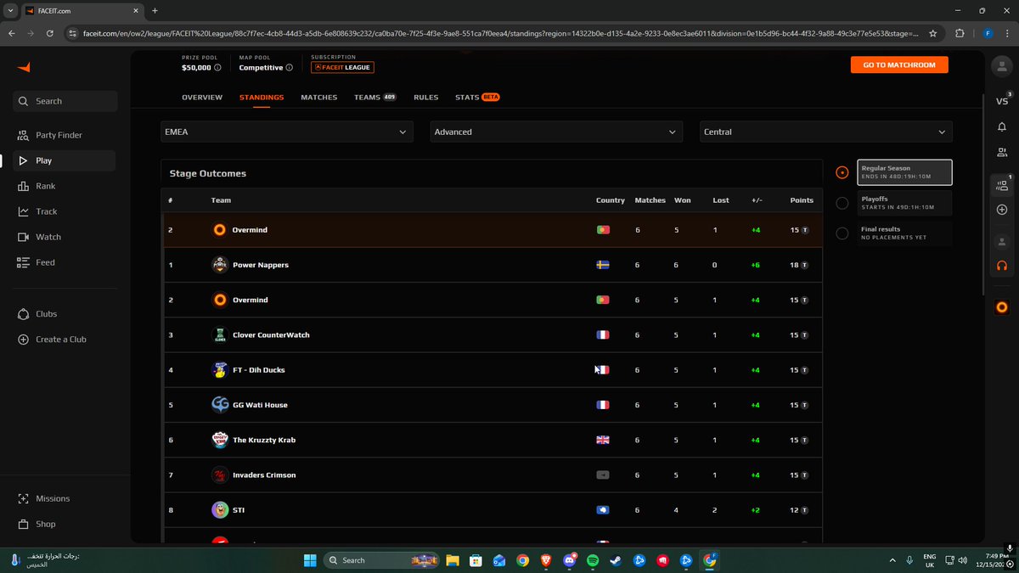Open the party panel icon with badge
The image size is (1019, 573).
point(1002,184)
